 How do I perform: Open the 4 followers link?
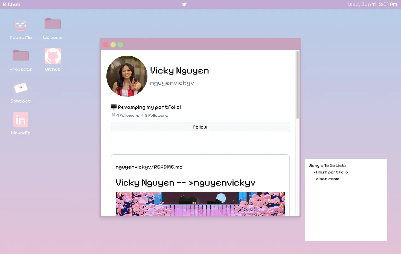pyautogui.click(x=128, y=116)
